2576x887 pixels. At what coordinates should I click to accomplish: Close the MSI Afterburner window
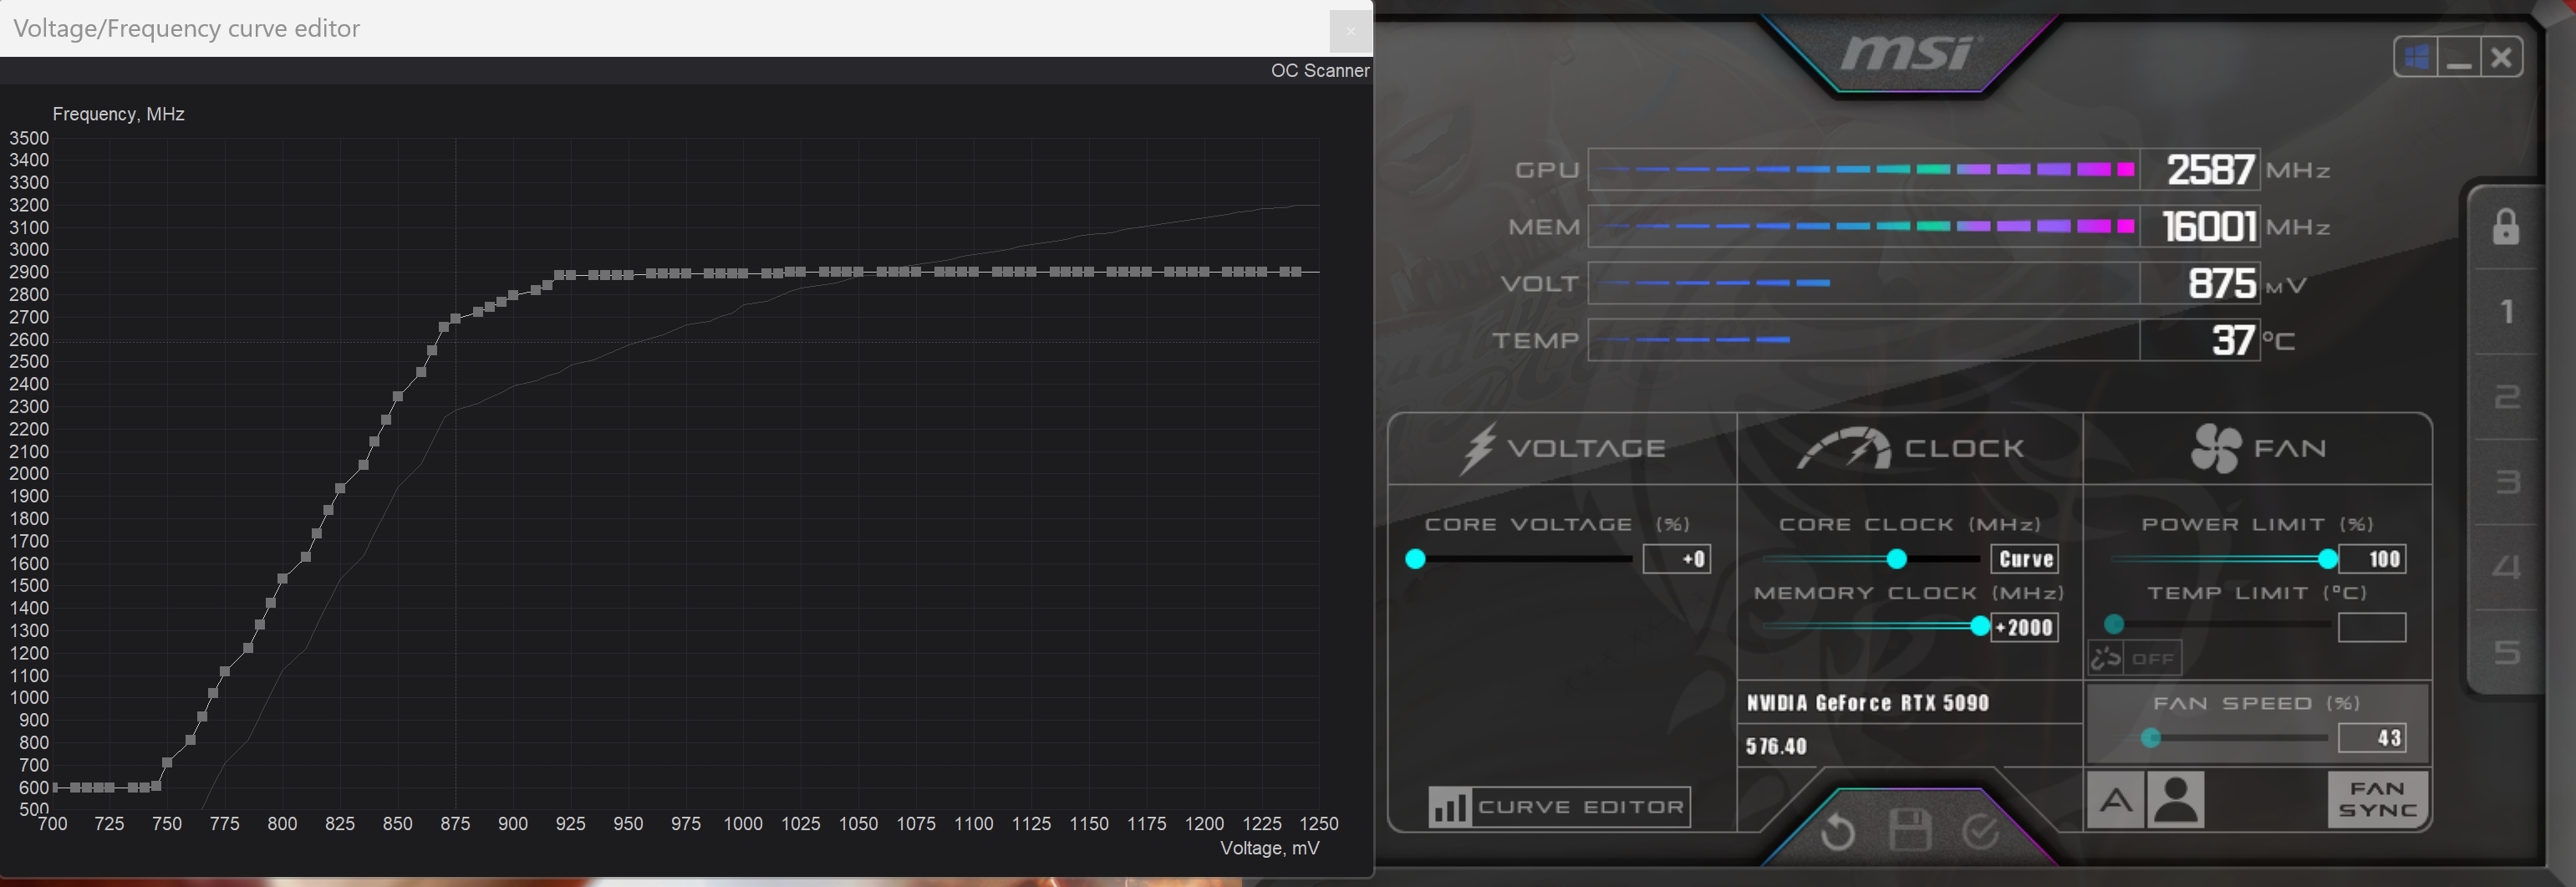coord(2501,57)
